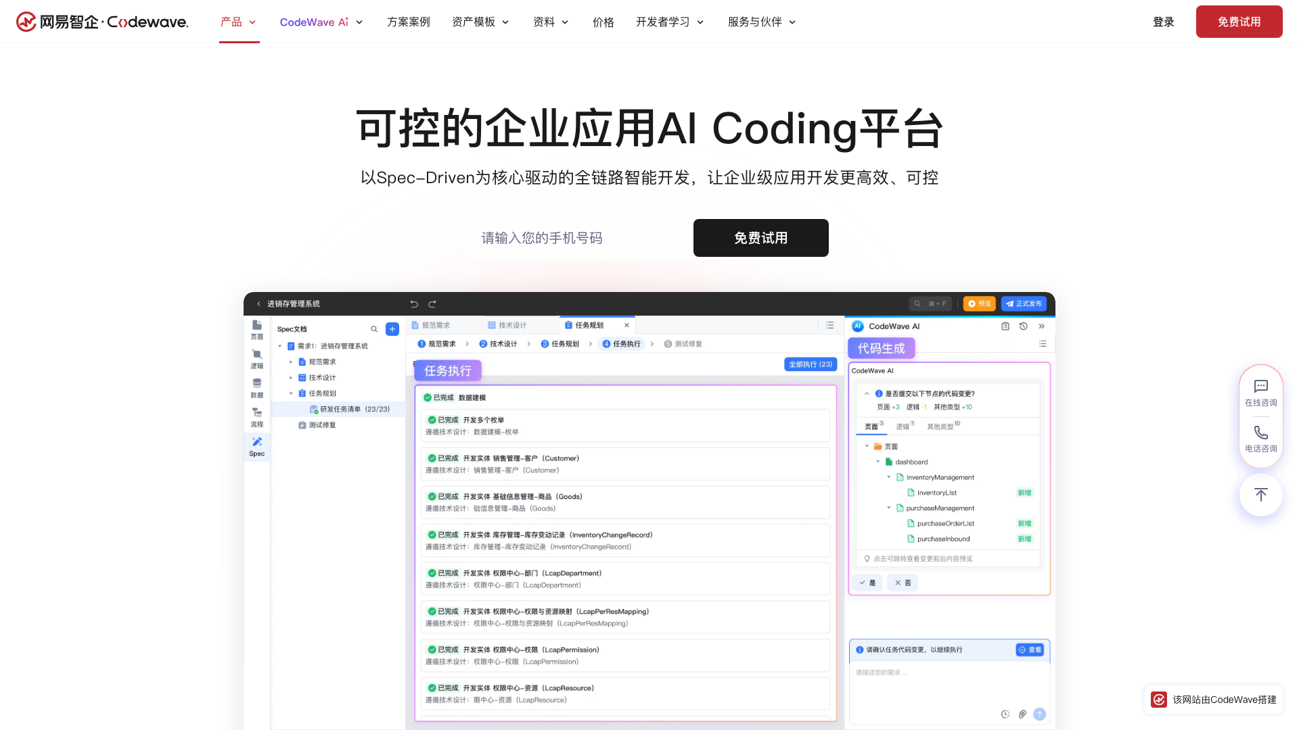Click the black 免费试用 button
This screenshot has height=730, width=1299.
[760, 238]
